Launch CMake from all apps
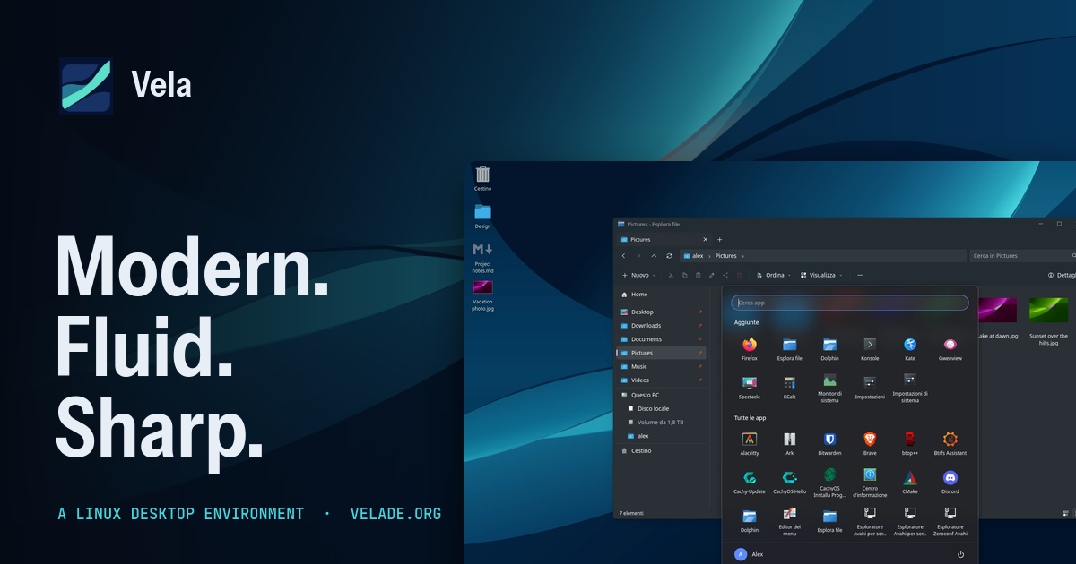The image size is (1076, 564). coord(910,482)
